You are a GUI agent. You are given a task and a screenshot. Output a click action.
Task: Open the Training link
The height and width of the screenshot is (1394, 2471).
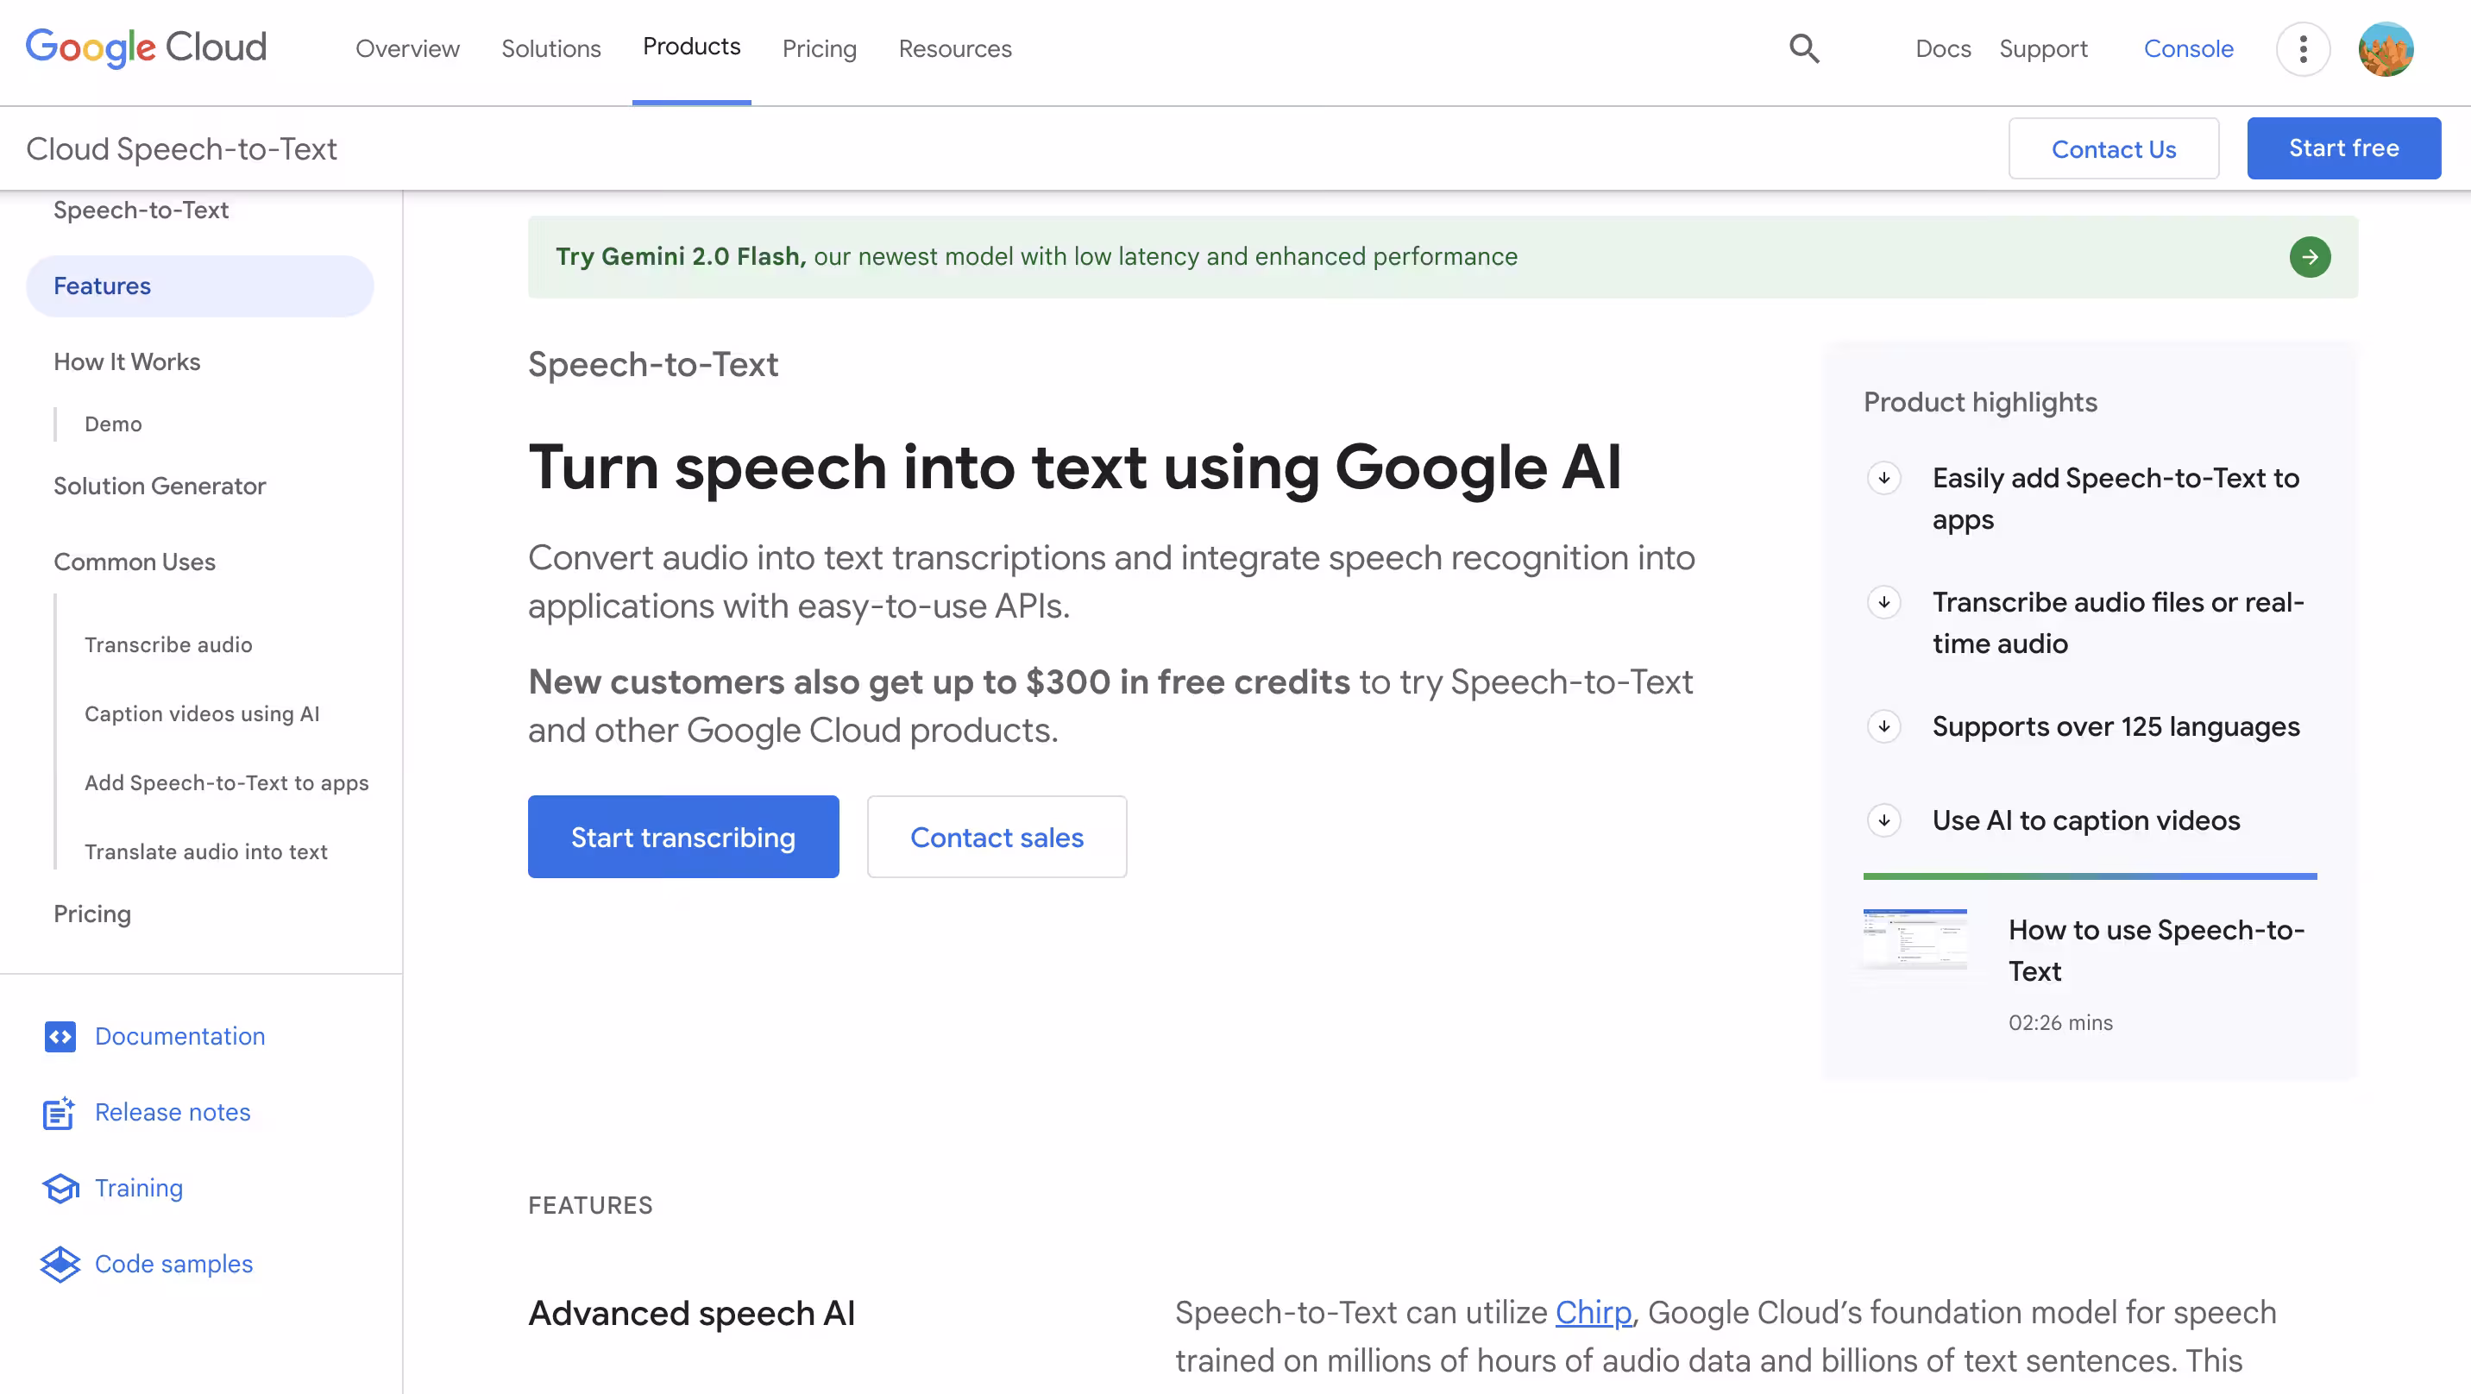(x=139, y=1188)
